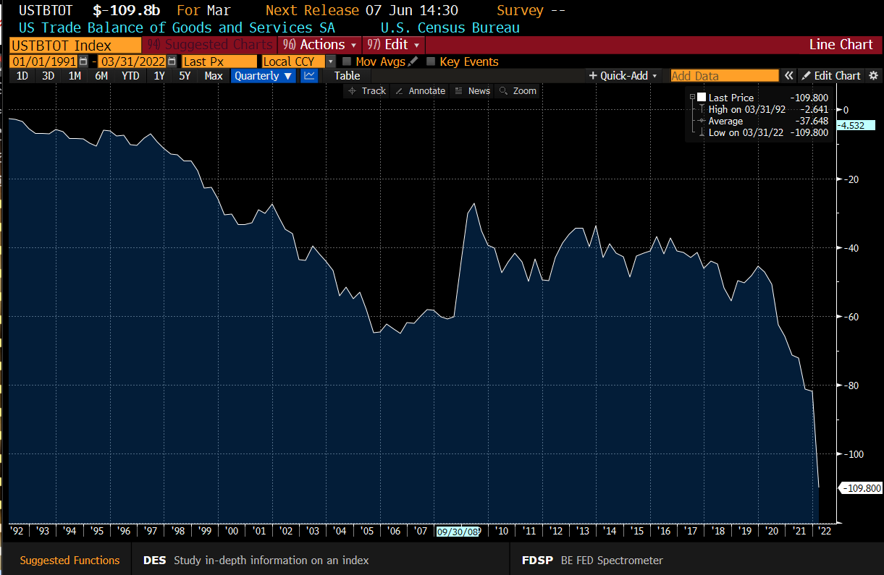Enable the Key Events checkbox

click(431, 61)
